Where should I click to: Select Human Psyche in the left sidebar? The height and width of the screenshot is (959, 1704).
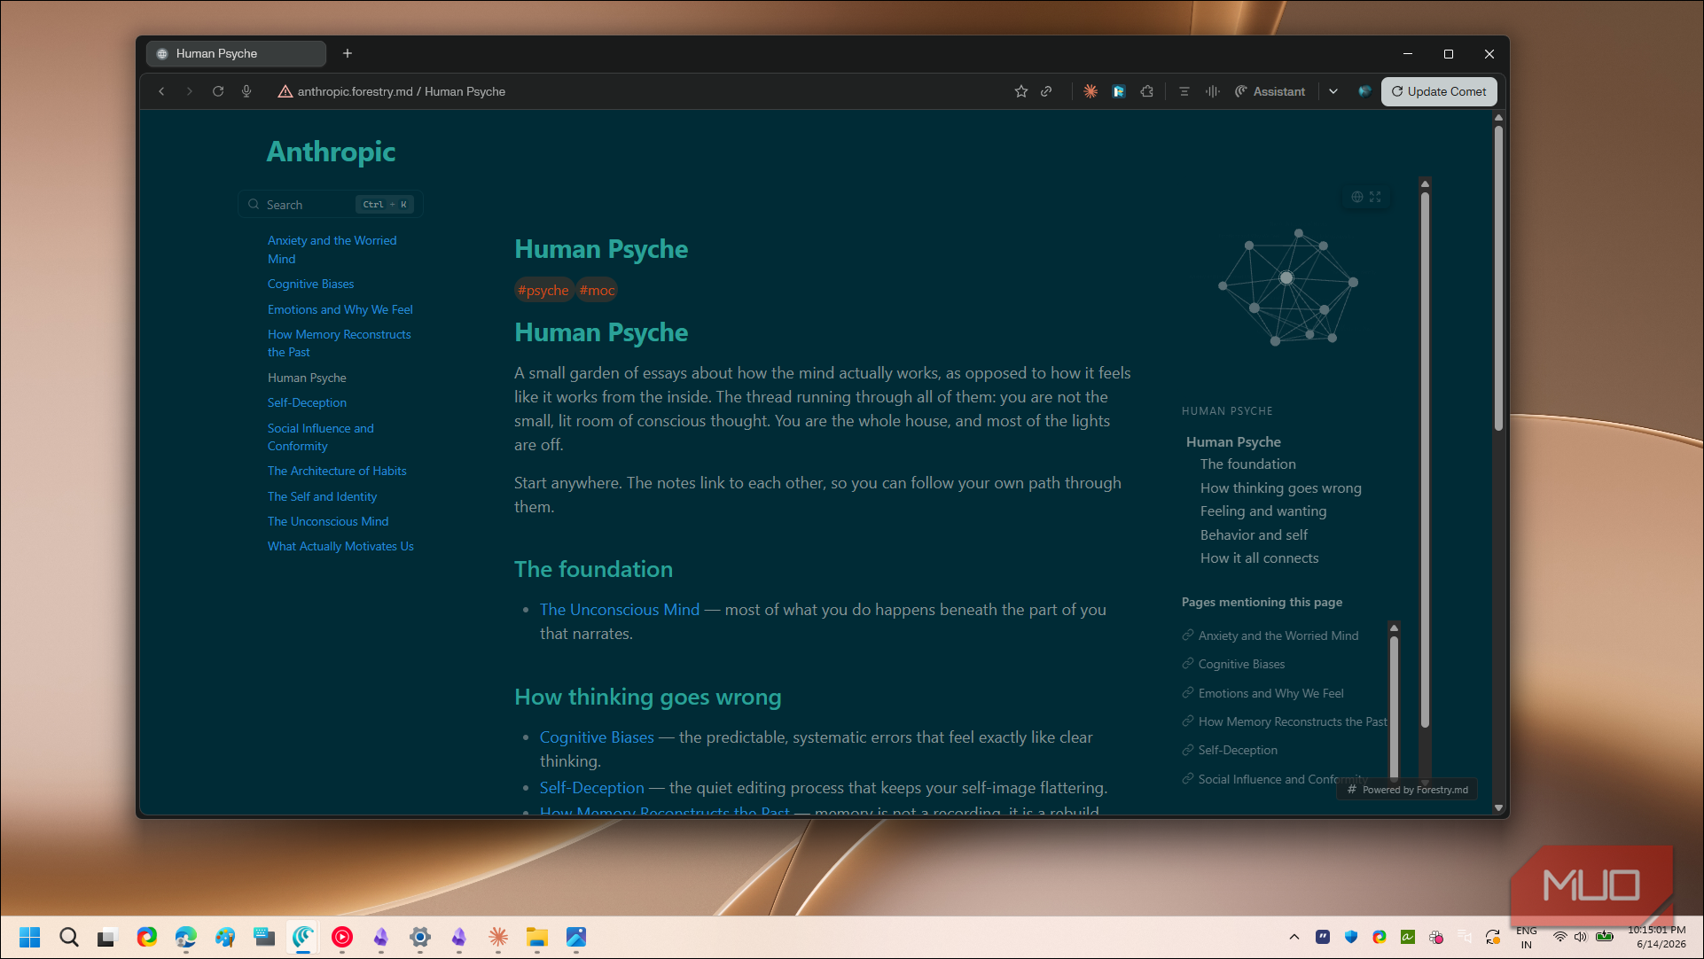pos(307,378)
